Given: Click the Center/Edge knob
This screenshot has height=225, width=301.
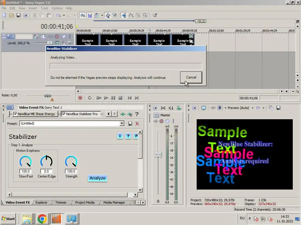Looking at the screenshot, I should 46,161.
